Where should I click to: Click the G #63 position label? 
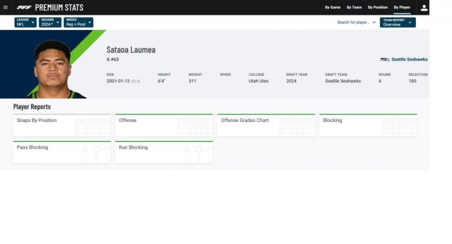point(112,60)
